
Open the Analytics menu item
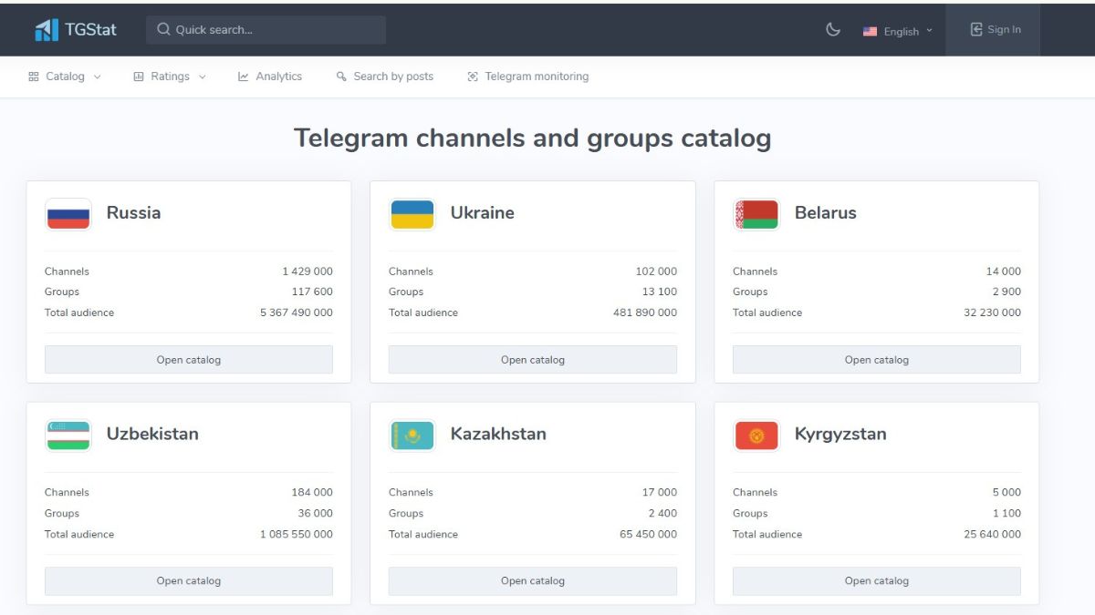click(x=270, y=77)
